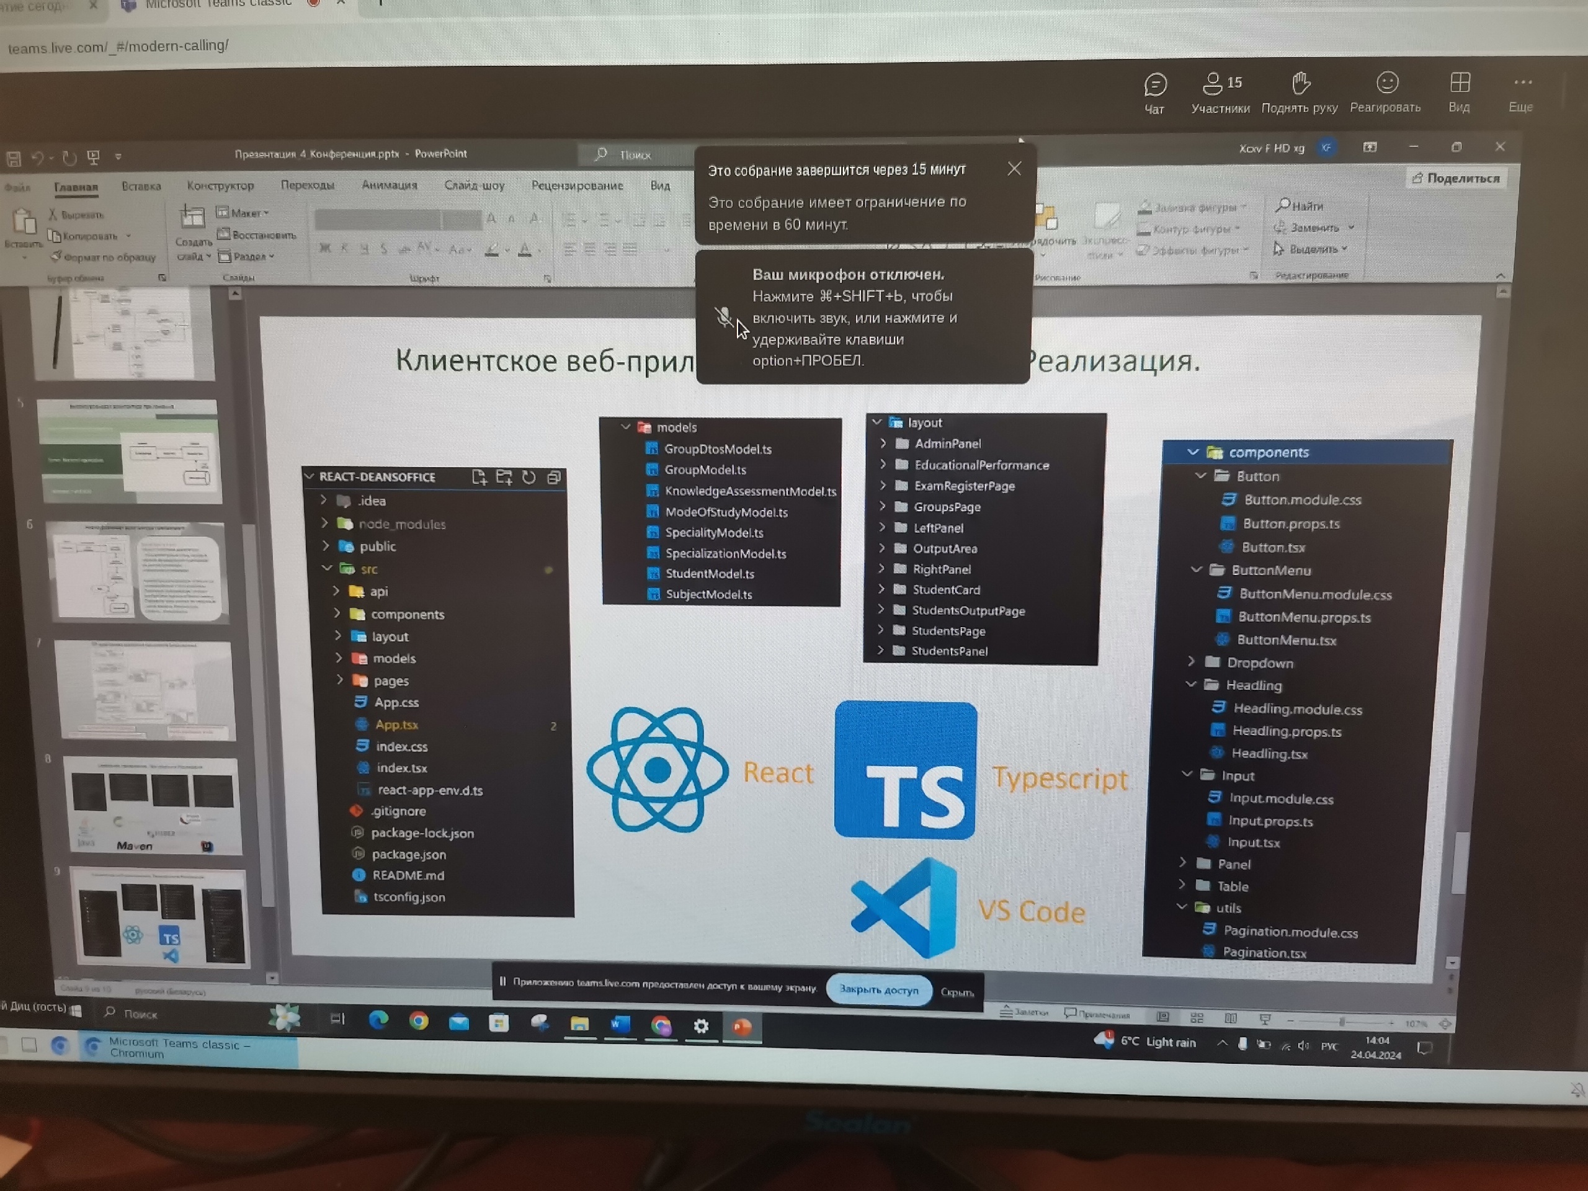
Task: Open the Slide Show ribbon tab
Action: [x=474, y=185]
